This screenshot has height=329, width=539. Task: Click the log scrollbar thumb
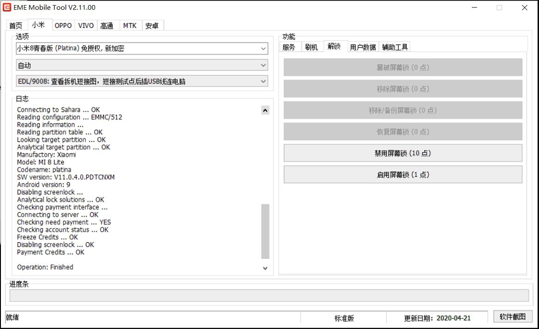265,232
